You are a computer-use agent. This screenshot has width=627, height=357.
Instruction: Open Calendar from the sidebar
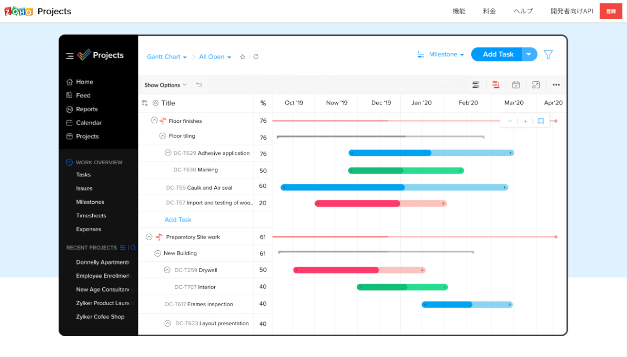coord(88,123)
